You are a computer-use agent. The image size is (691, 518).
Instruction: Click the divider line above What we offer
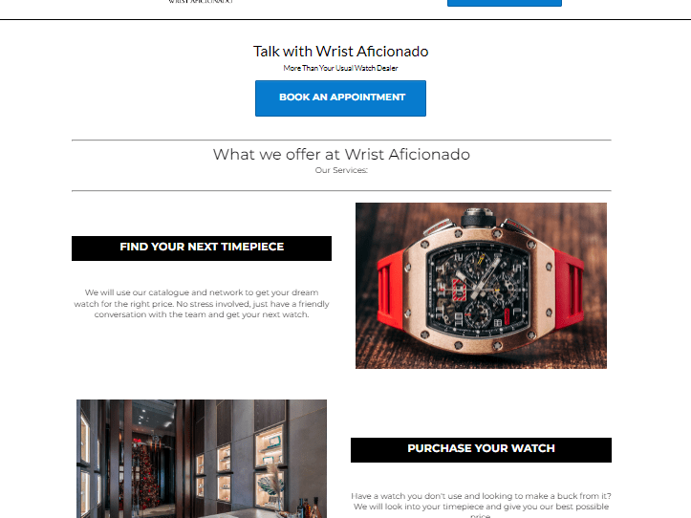(341, 140)
